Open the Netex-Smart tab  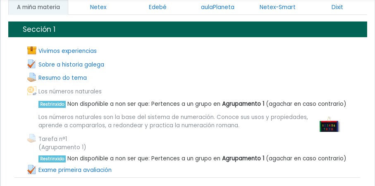coord(277,7)
